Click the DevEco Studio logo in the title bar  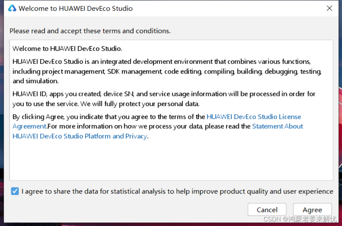12,8
